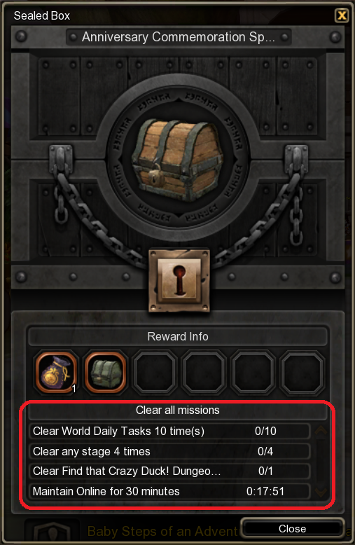Click the scroll up arrow of mission list
This screenshot has height=545, width=355.
(321, 430)
